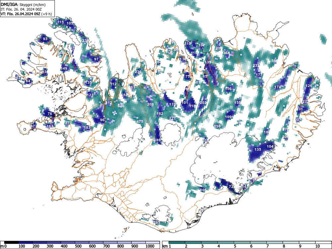Click the '312' visibility value
The image size is (332, 249).
coord(109,103)
